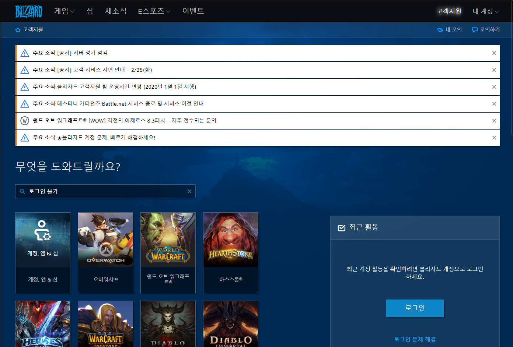The width and height of the screenshot is (513, 347).
Task: Select the Heroes of the Storm tile
Action: click(x=43, y=324)
